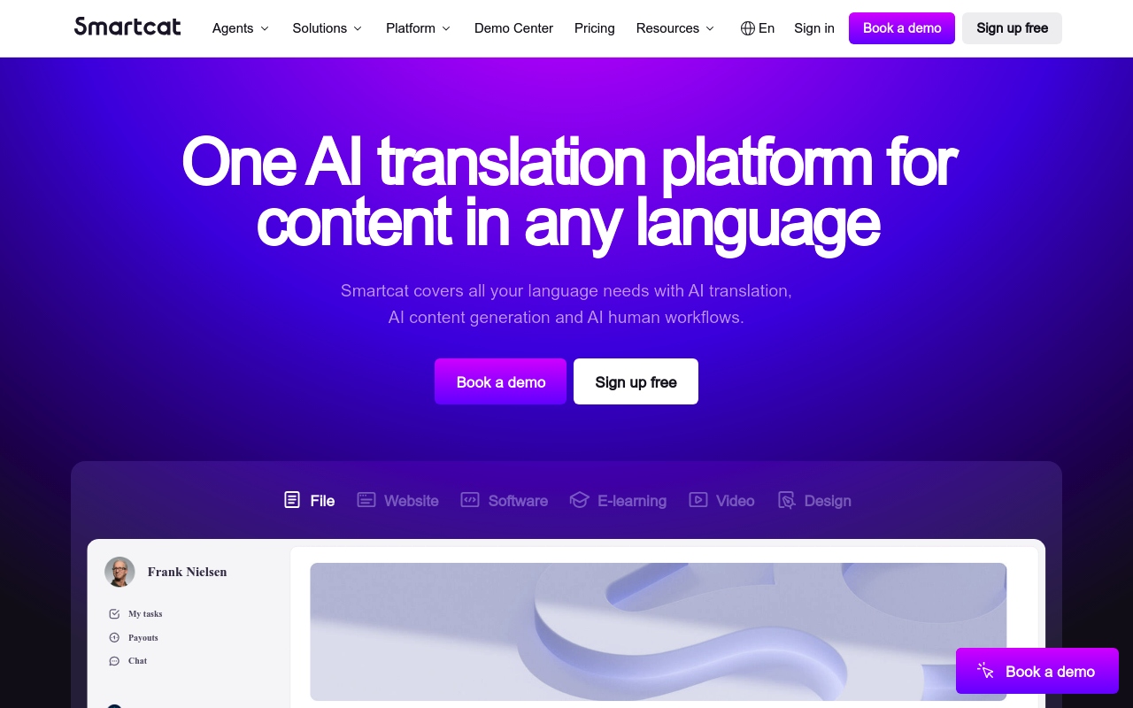
Task: Click the Video play icon
Action: 698,500
